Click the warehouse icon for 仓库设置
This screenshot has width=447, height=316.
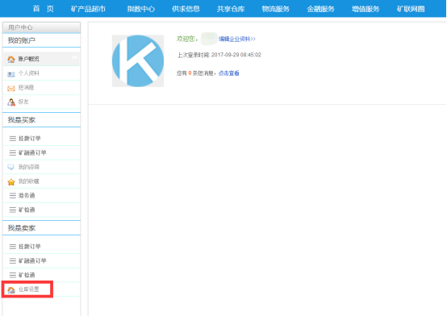(x=11, y=289)
